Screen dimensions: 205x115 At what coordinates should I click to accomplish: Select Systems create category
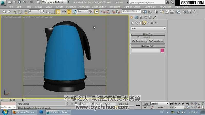[156, 23]
